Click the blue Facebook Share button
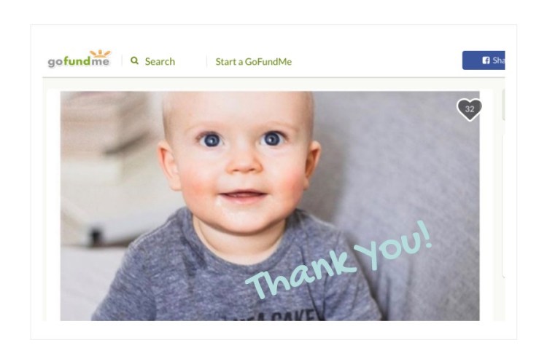The width and height of the screenshot is (547, 364). pos(484,60)
